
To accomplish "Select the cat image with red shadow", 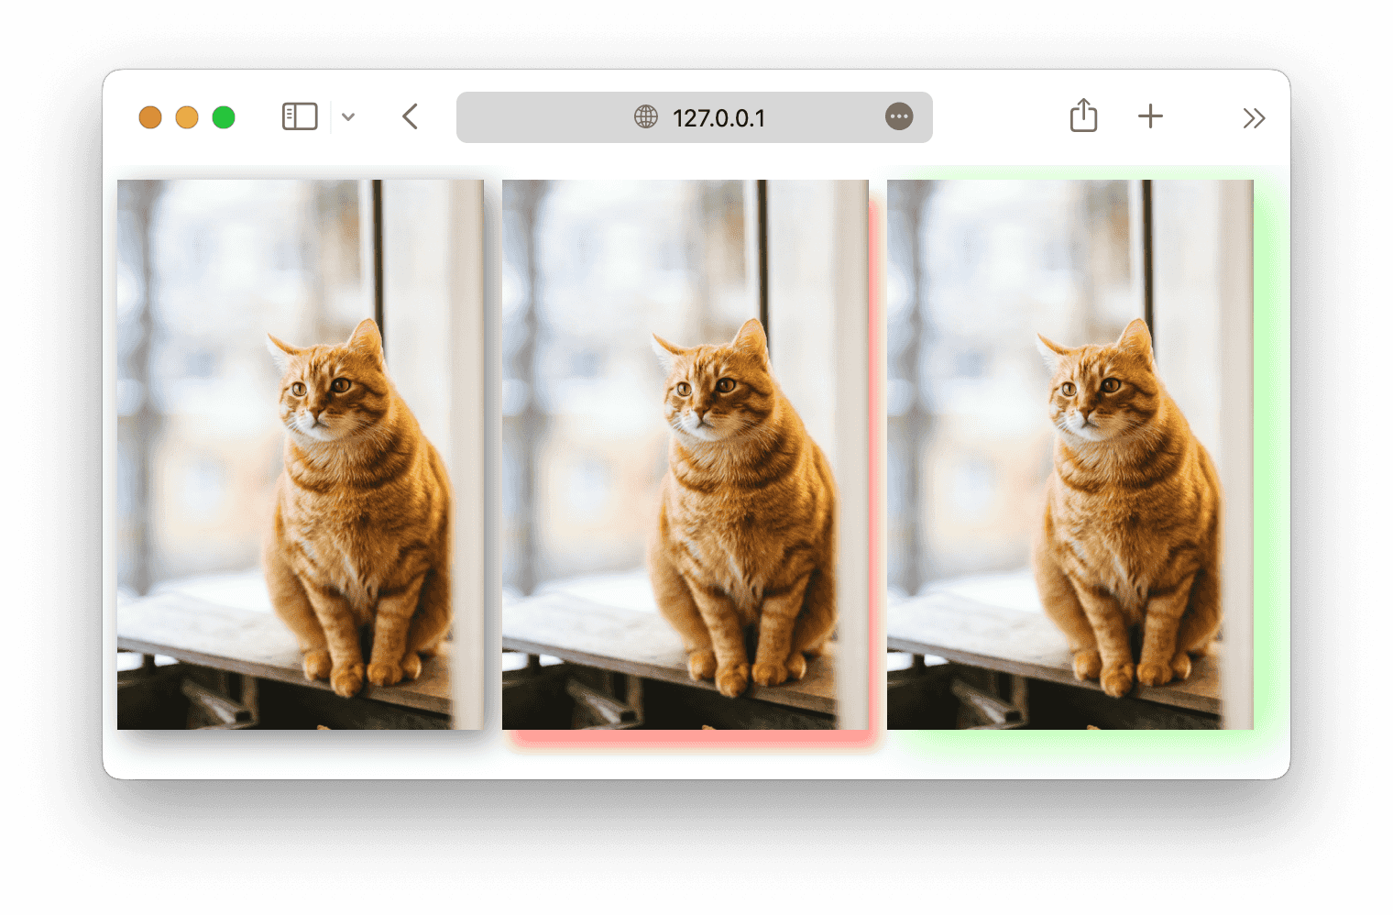I will 686,455.
